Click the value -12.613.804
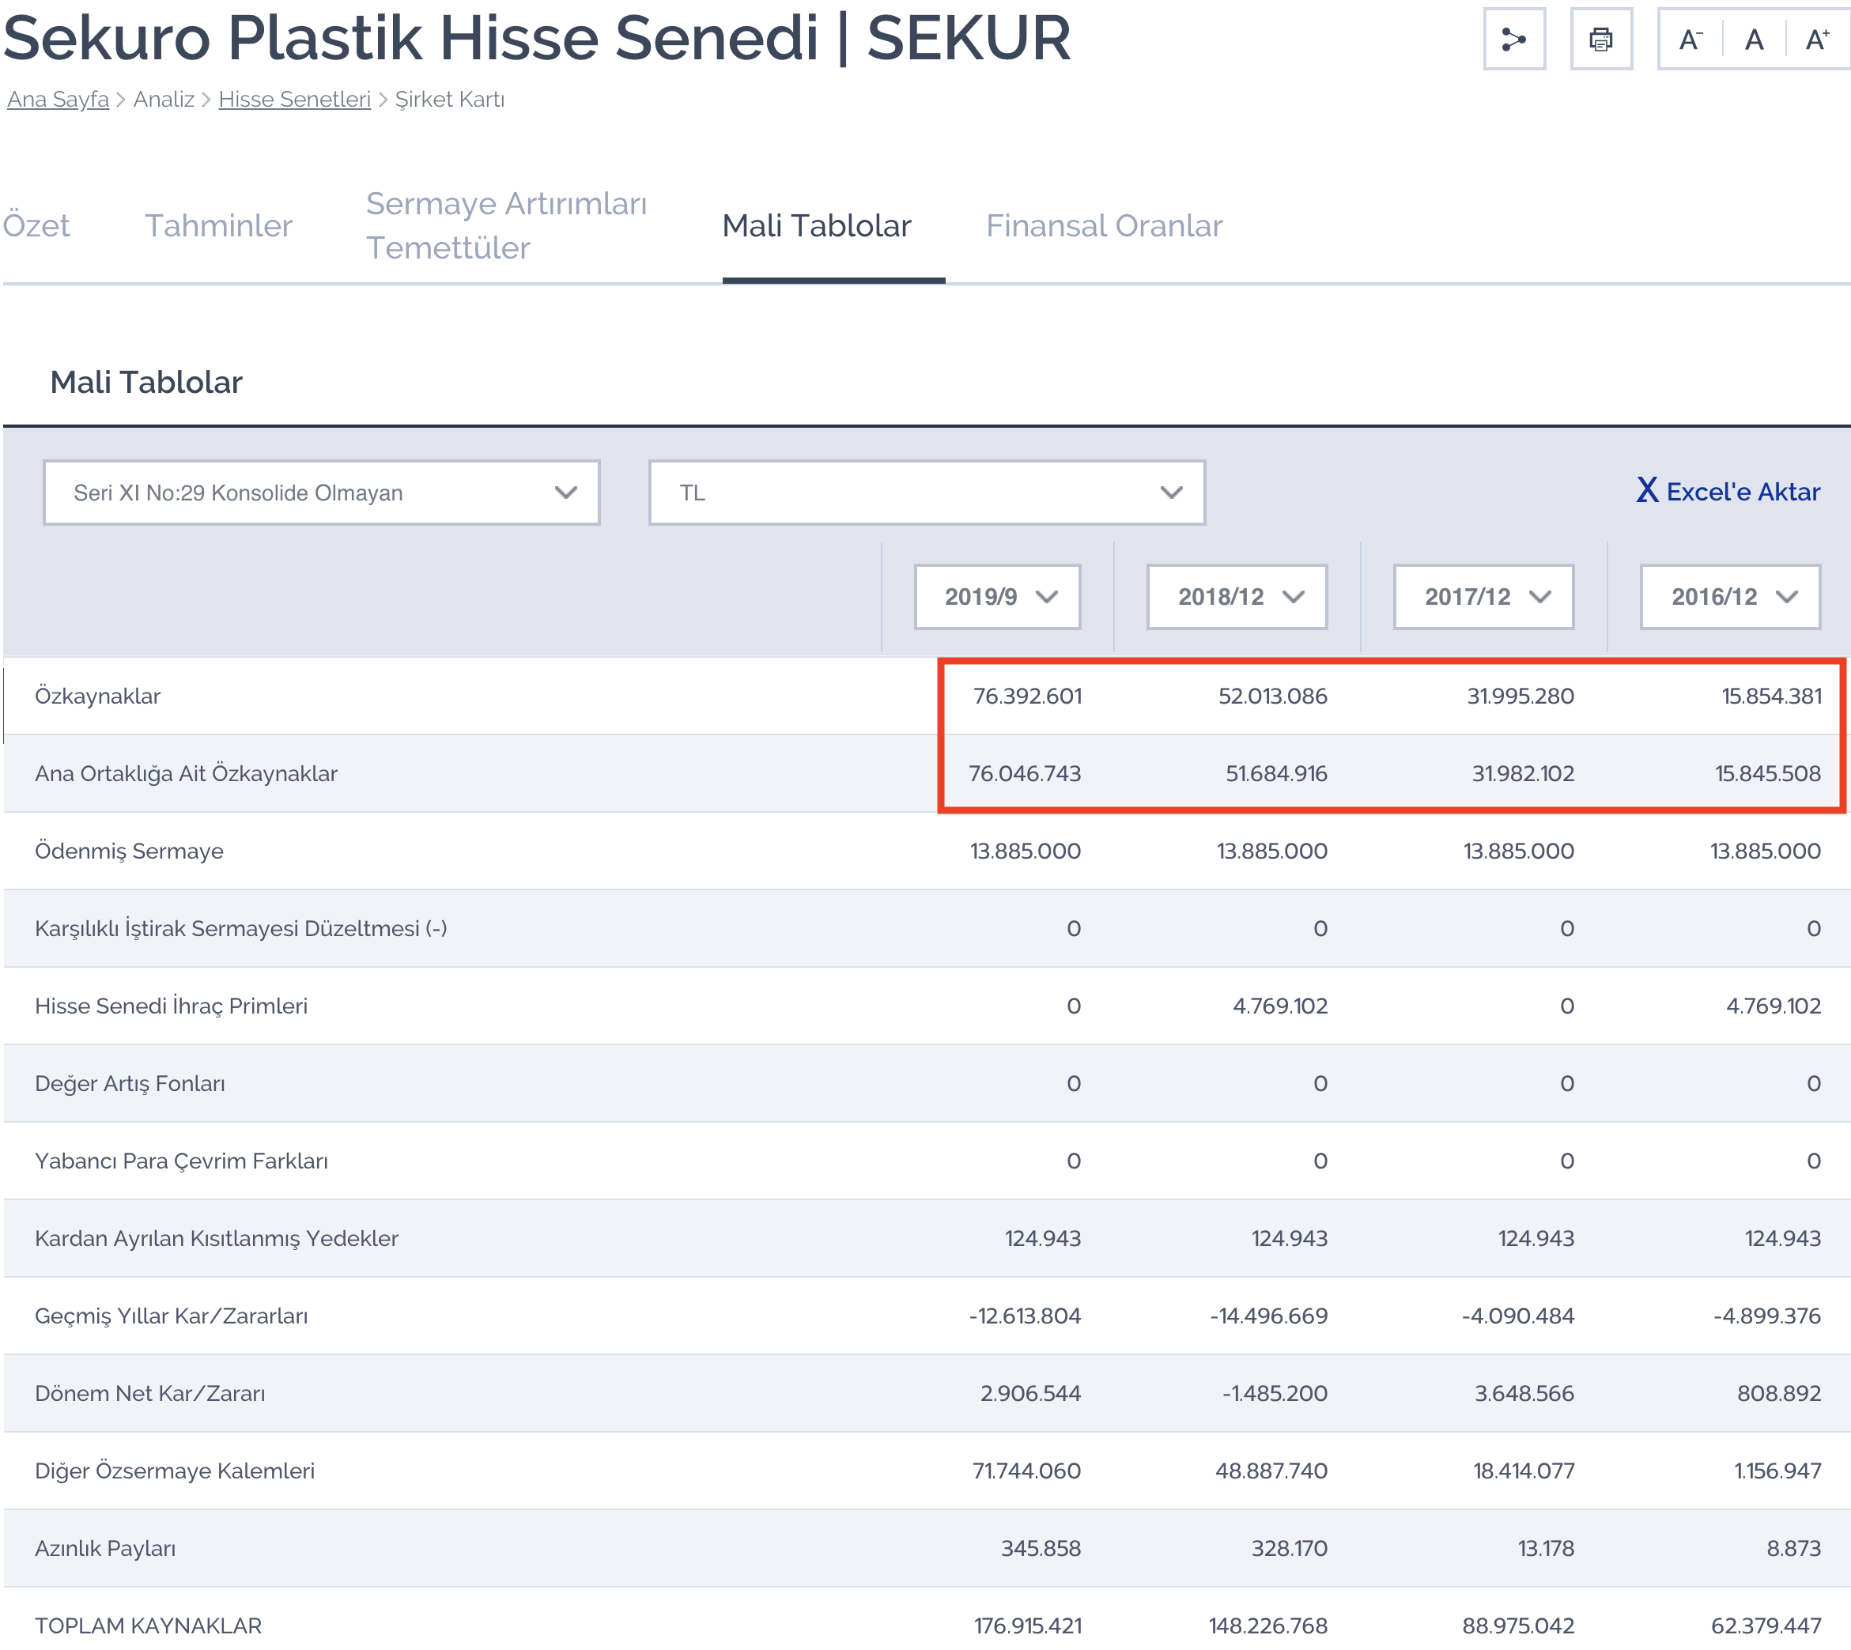 1024,1316
